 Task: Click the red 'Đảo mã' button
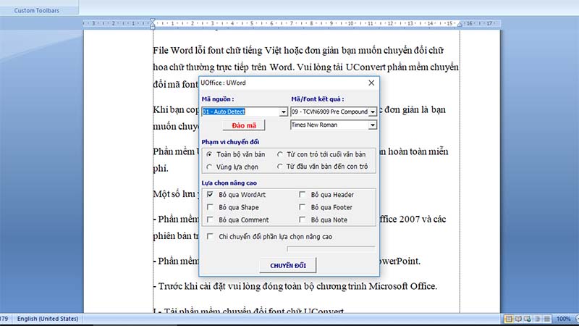[244, 125]
